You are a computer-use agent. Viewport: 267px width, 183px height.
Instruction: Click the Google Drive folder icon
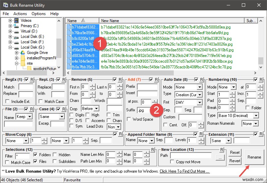click(22, 53)
